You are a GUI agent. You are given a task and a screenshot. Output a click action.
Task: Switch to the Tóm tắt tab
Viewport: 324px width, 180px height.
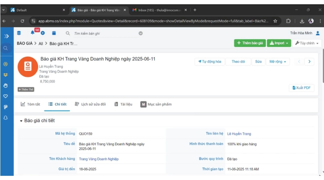[x=30, y=104]
